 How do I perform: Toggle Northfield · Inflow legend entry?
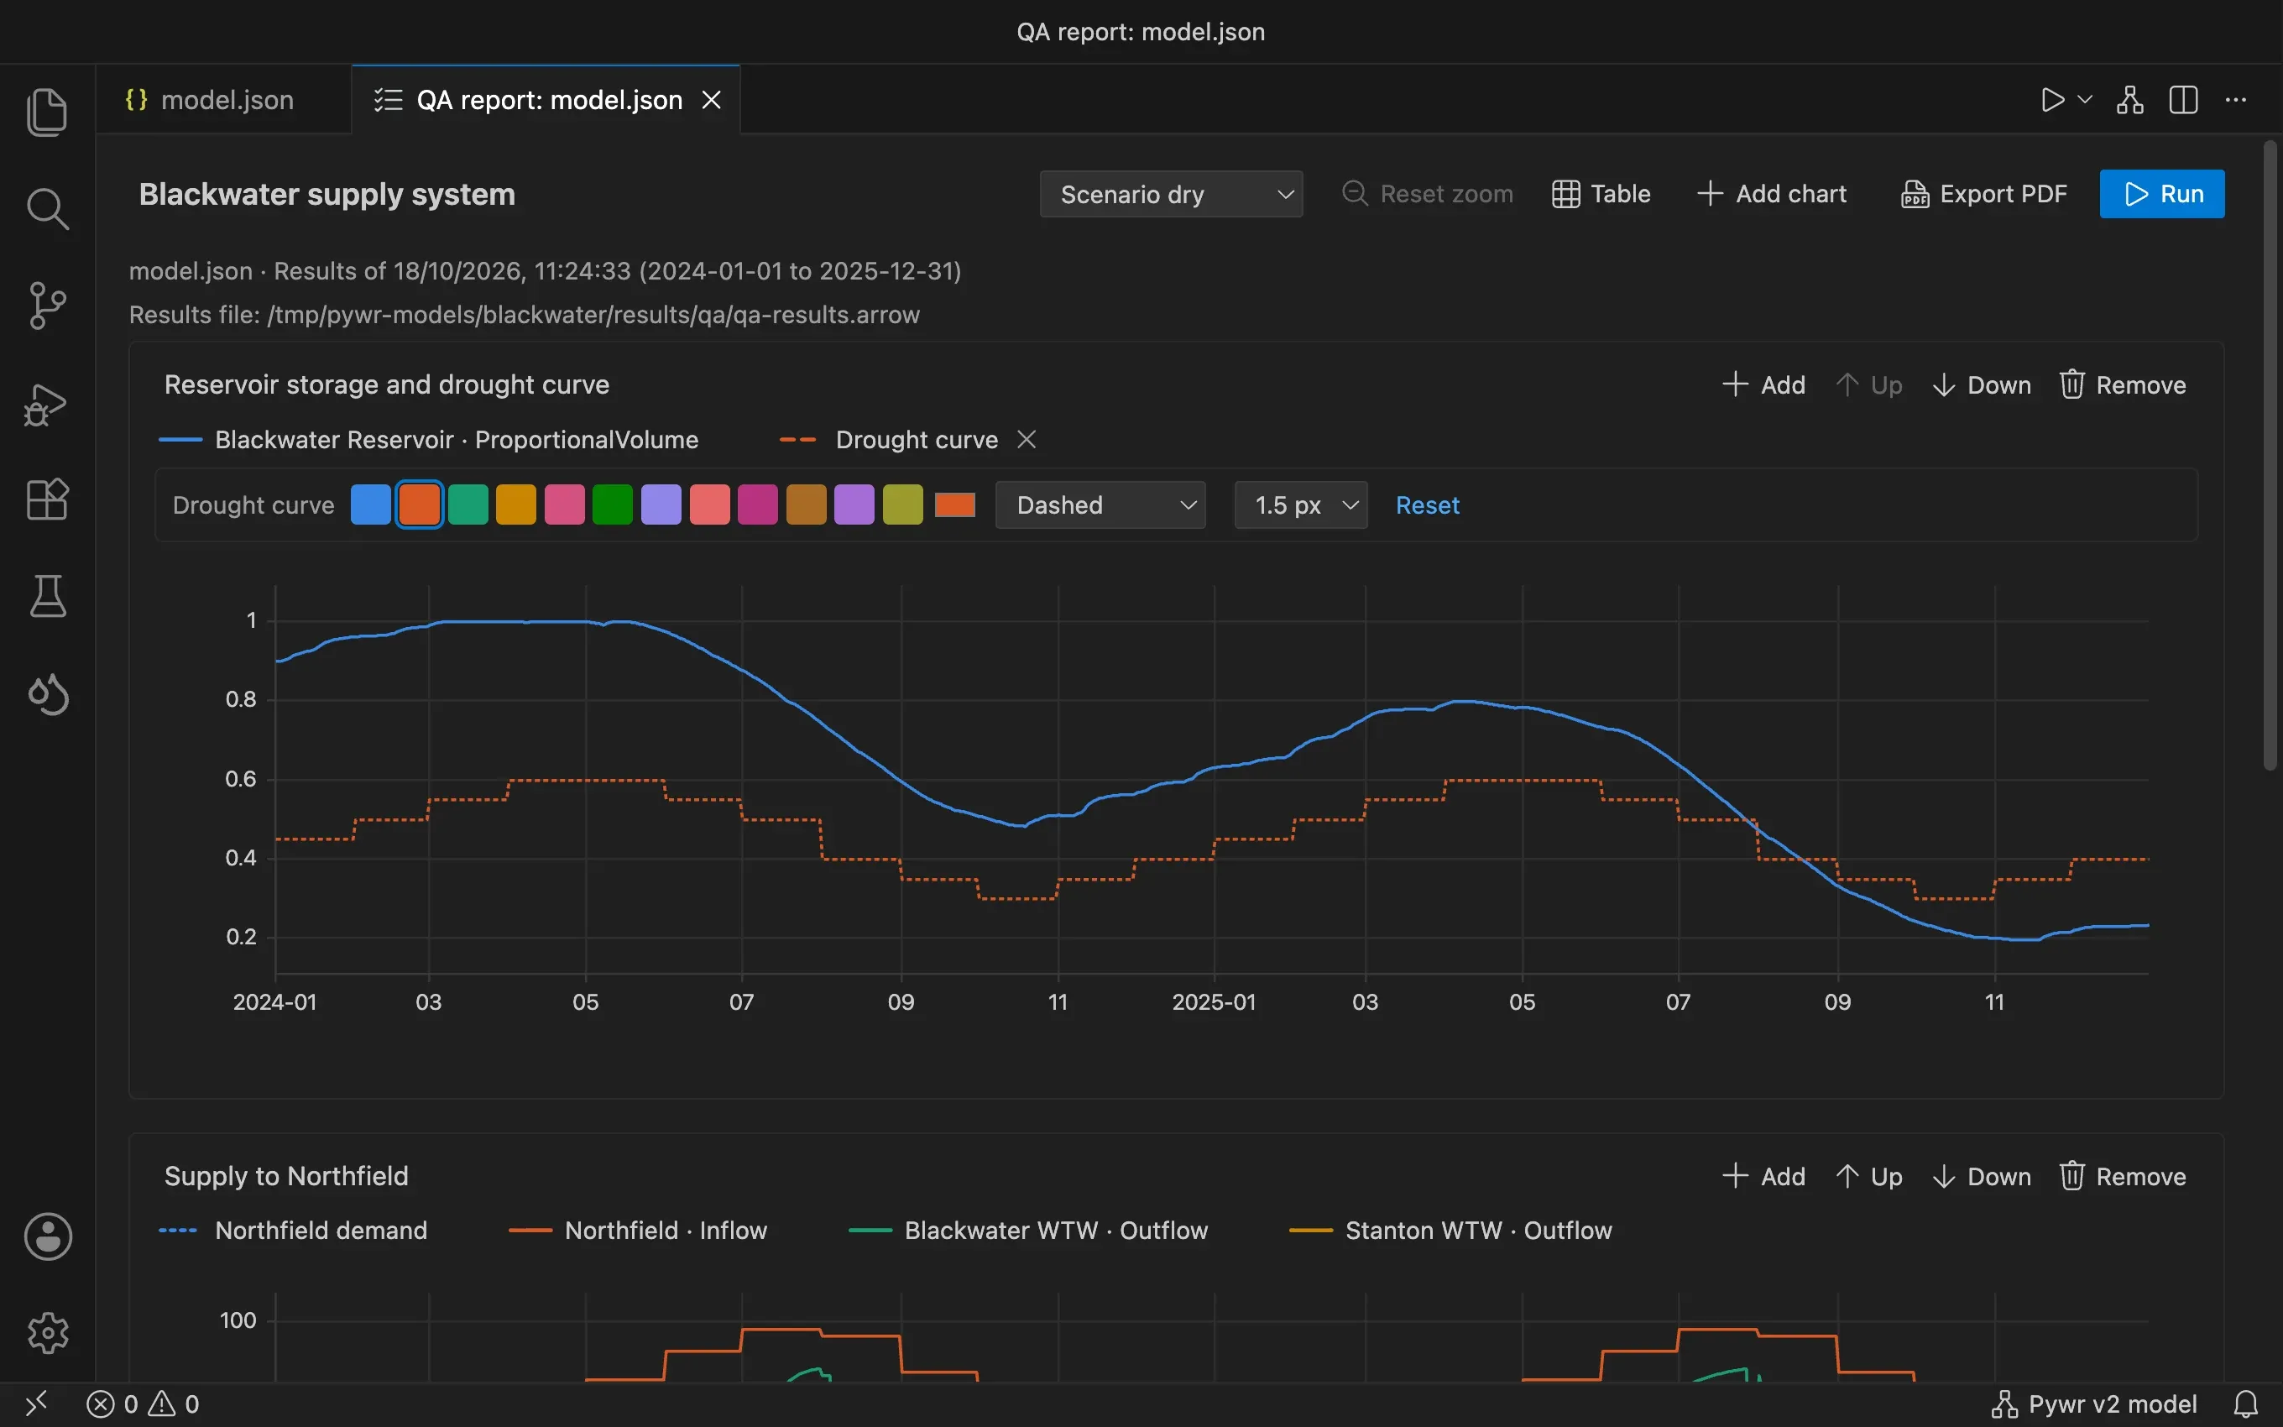pyautogui.click(x=639, y=1231)
